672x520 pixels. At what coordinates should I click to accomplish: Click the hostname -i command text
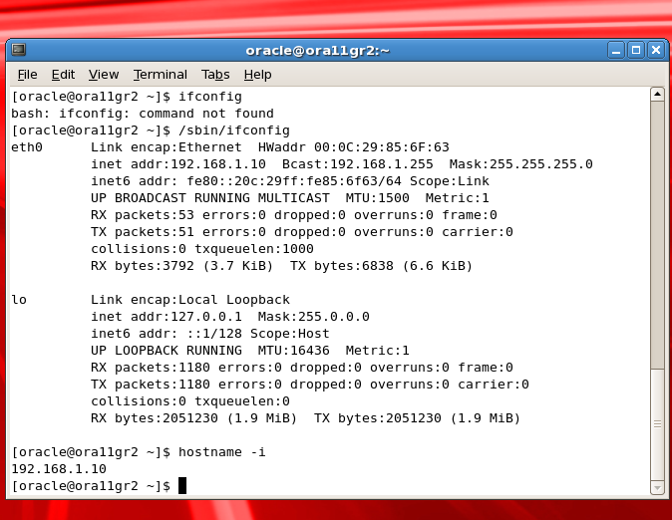[222, 452]
